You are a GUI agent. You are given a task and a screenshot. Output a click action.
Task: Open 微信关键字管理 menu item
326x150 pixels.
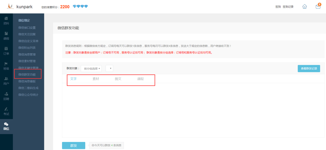point(28,68)
